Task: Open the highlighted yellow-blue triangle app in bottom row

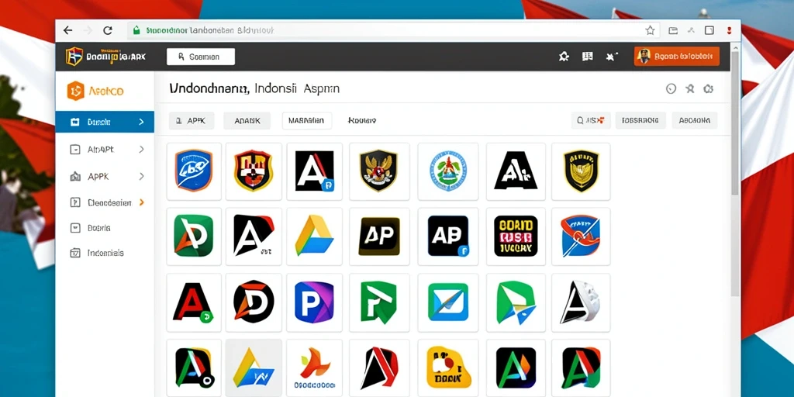Action: [254, 368]
